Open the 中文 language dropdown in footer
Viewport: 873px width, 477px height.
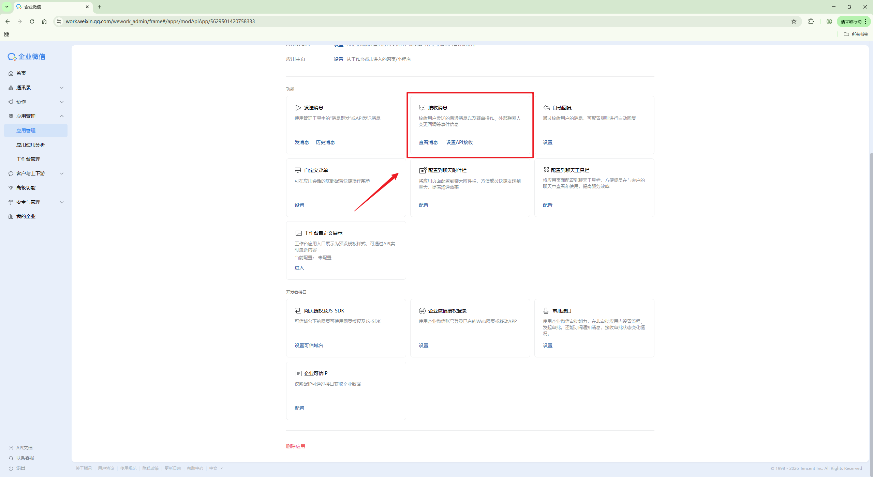pos(216,468)
